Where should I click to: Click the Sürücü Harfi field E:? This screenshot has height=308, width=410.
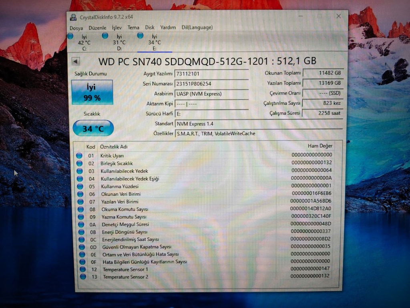[211, 114]
